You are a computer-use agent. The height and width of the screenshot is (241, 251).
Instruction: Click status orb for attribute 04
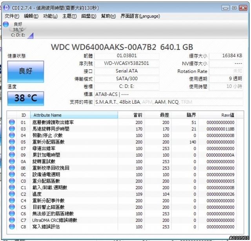(12, 135)
